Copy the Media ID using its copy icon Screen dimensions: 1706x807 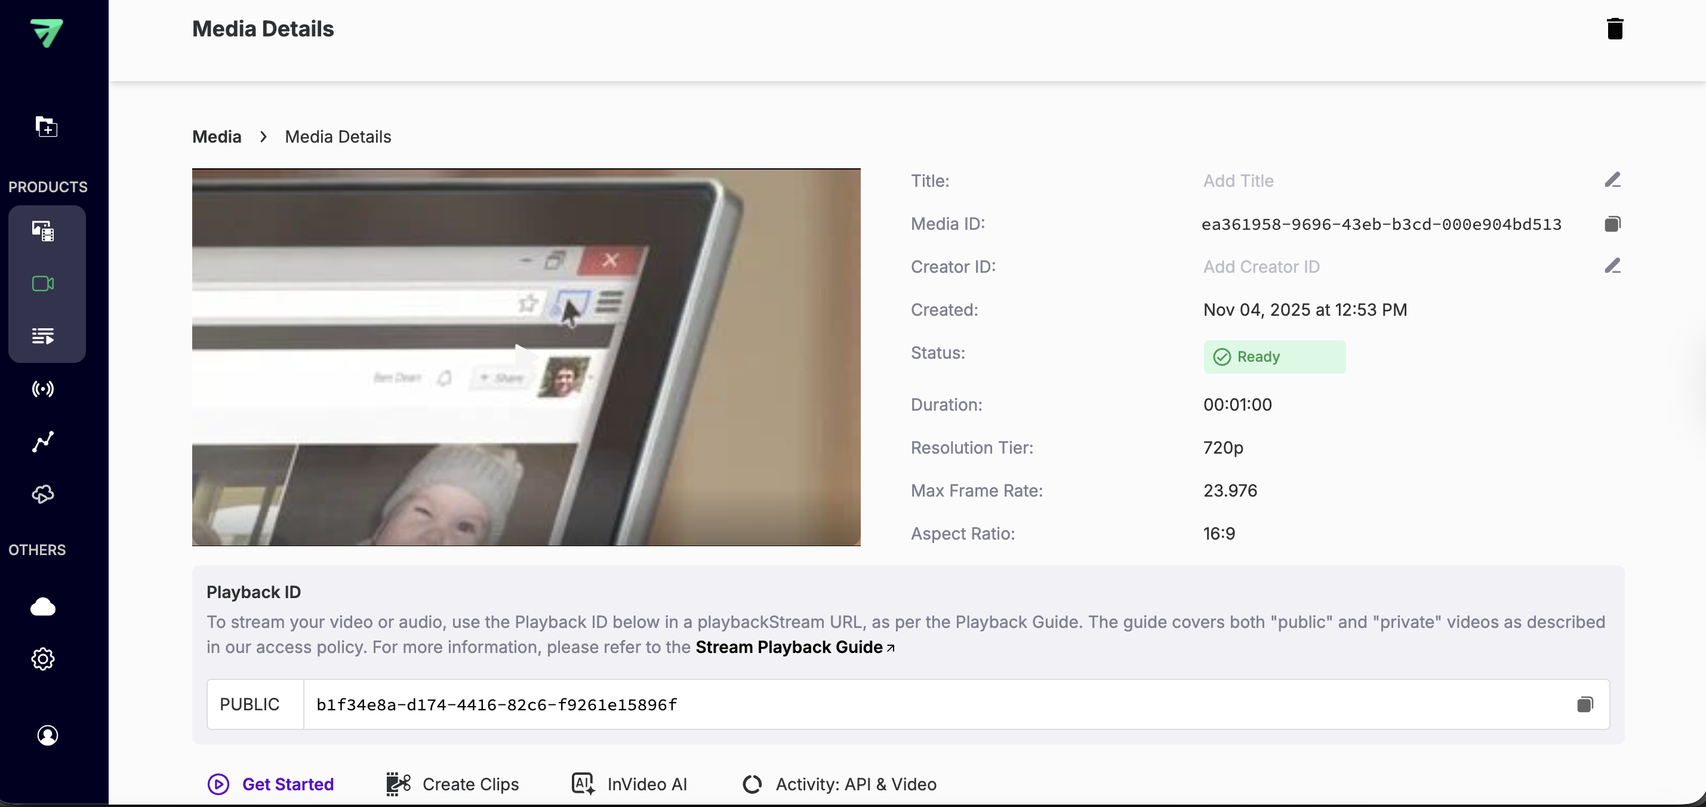pos(1613,224)
